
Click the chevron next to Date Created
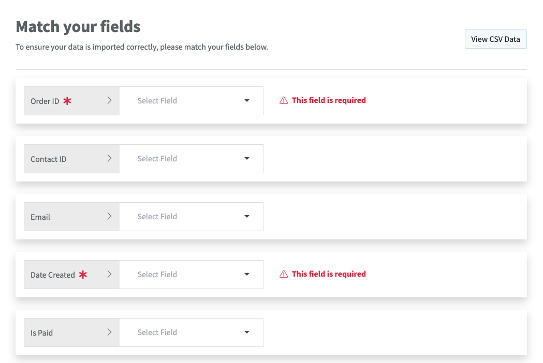[109, 275]
